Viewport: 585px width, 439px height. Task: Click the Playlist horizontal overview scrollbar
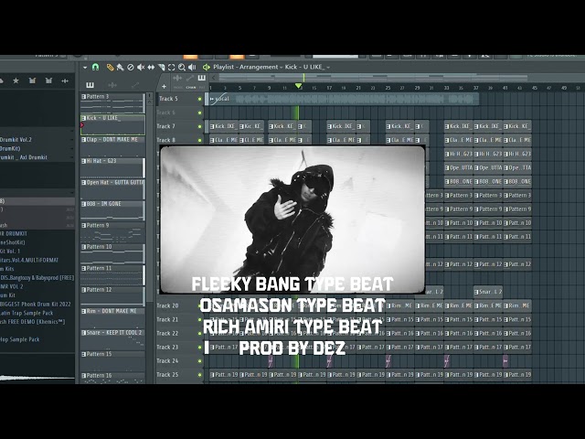373,78
